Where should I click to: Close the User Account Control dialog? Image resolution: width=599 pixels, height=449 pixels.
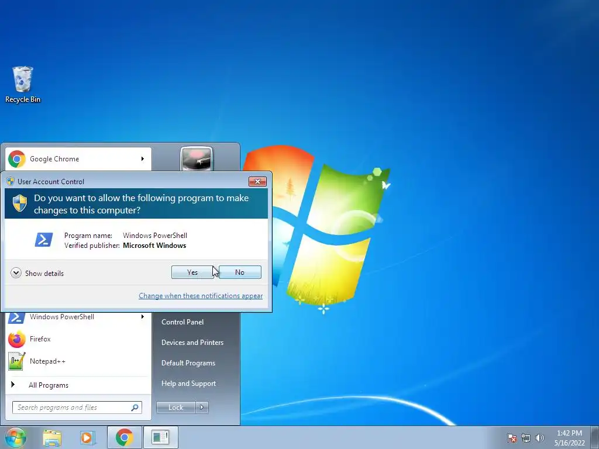pos(257,181)
